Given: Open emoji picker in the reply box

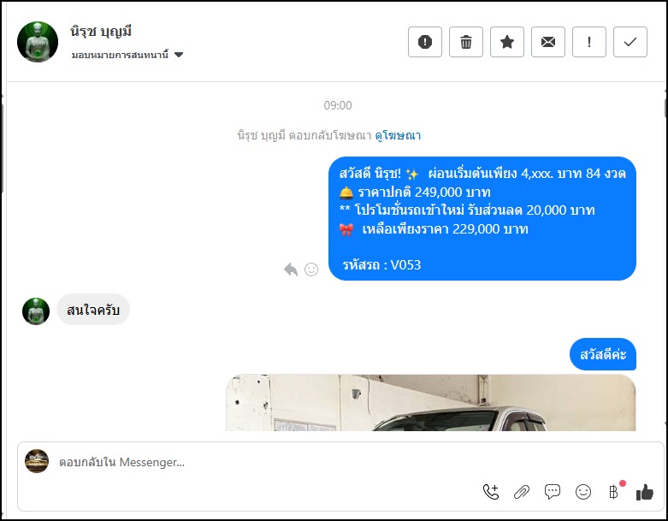Looking at the screenshot, I should point(583,492).
